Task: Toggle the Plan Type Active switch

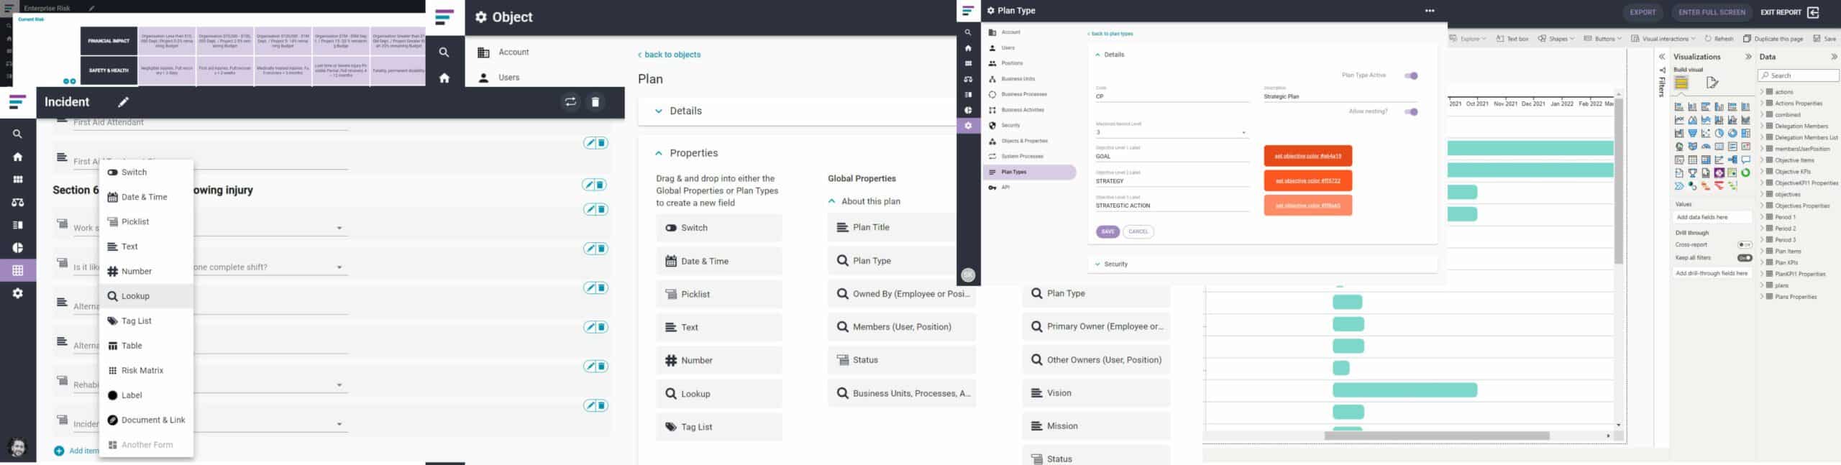Action: click(x=1411, y=75)
